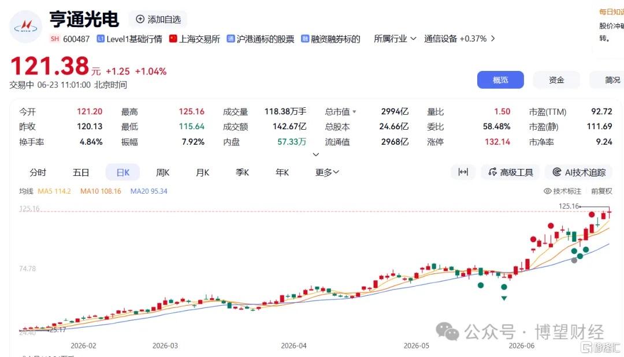
Task: Click 2026-04 date axis label
Action: pos(294,346)
